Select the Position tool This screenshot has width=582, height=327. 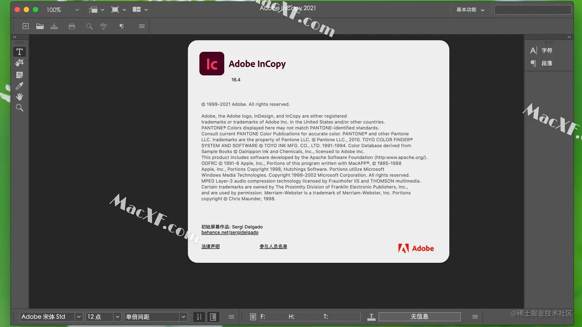tap(19, 63)
